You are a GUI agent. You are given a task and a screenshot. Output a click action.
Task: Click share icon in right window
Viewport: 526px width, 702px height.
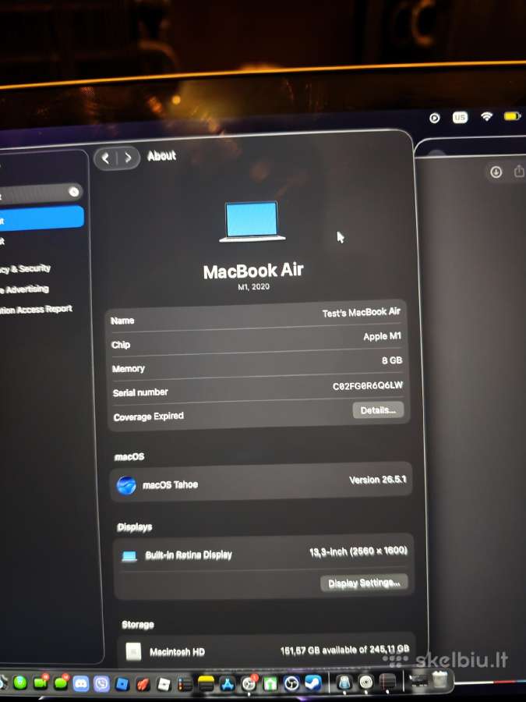(519, 172)
